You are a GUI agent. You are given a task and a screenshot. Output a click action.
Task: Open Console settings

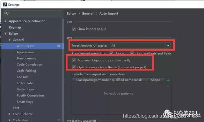(x=23, y=77)
